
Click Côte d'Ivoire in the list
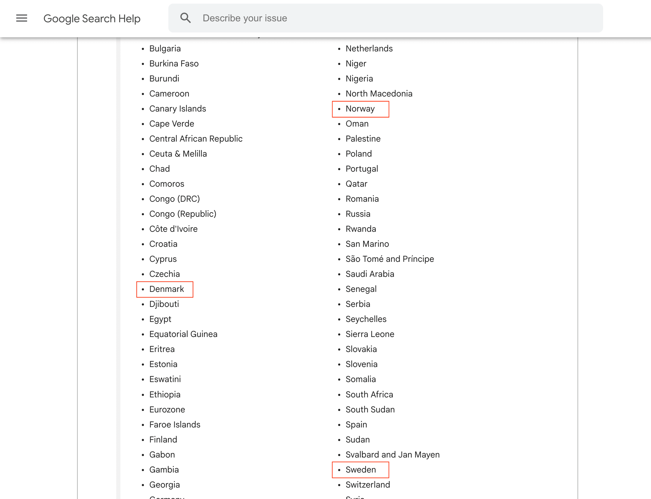[x=173, y=229]
